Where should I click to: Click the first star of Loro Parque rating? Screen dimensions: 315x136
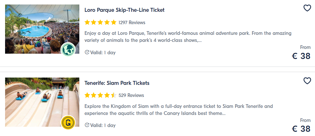(87, 22)
